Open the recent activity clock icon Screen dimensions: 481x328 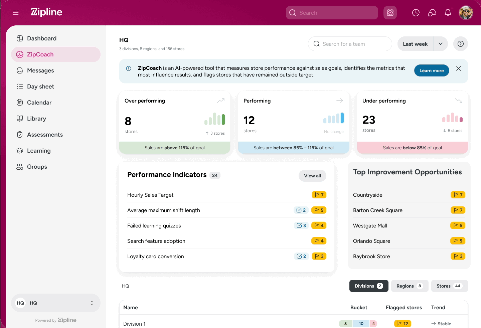click(x=416, y=13)
